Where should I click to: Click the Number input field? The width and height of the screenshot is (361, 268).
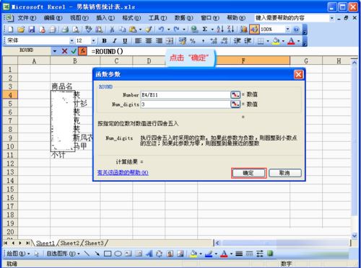(x=186, y=95)
